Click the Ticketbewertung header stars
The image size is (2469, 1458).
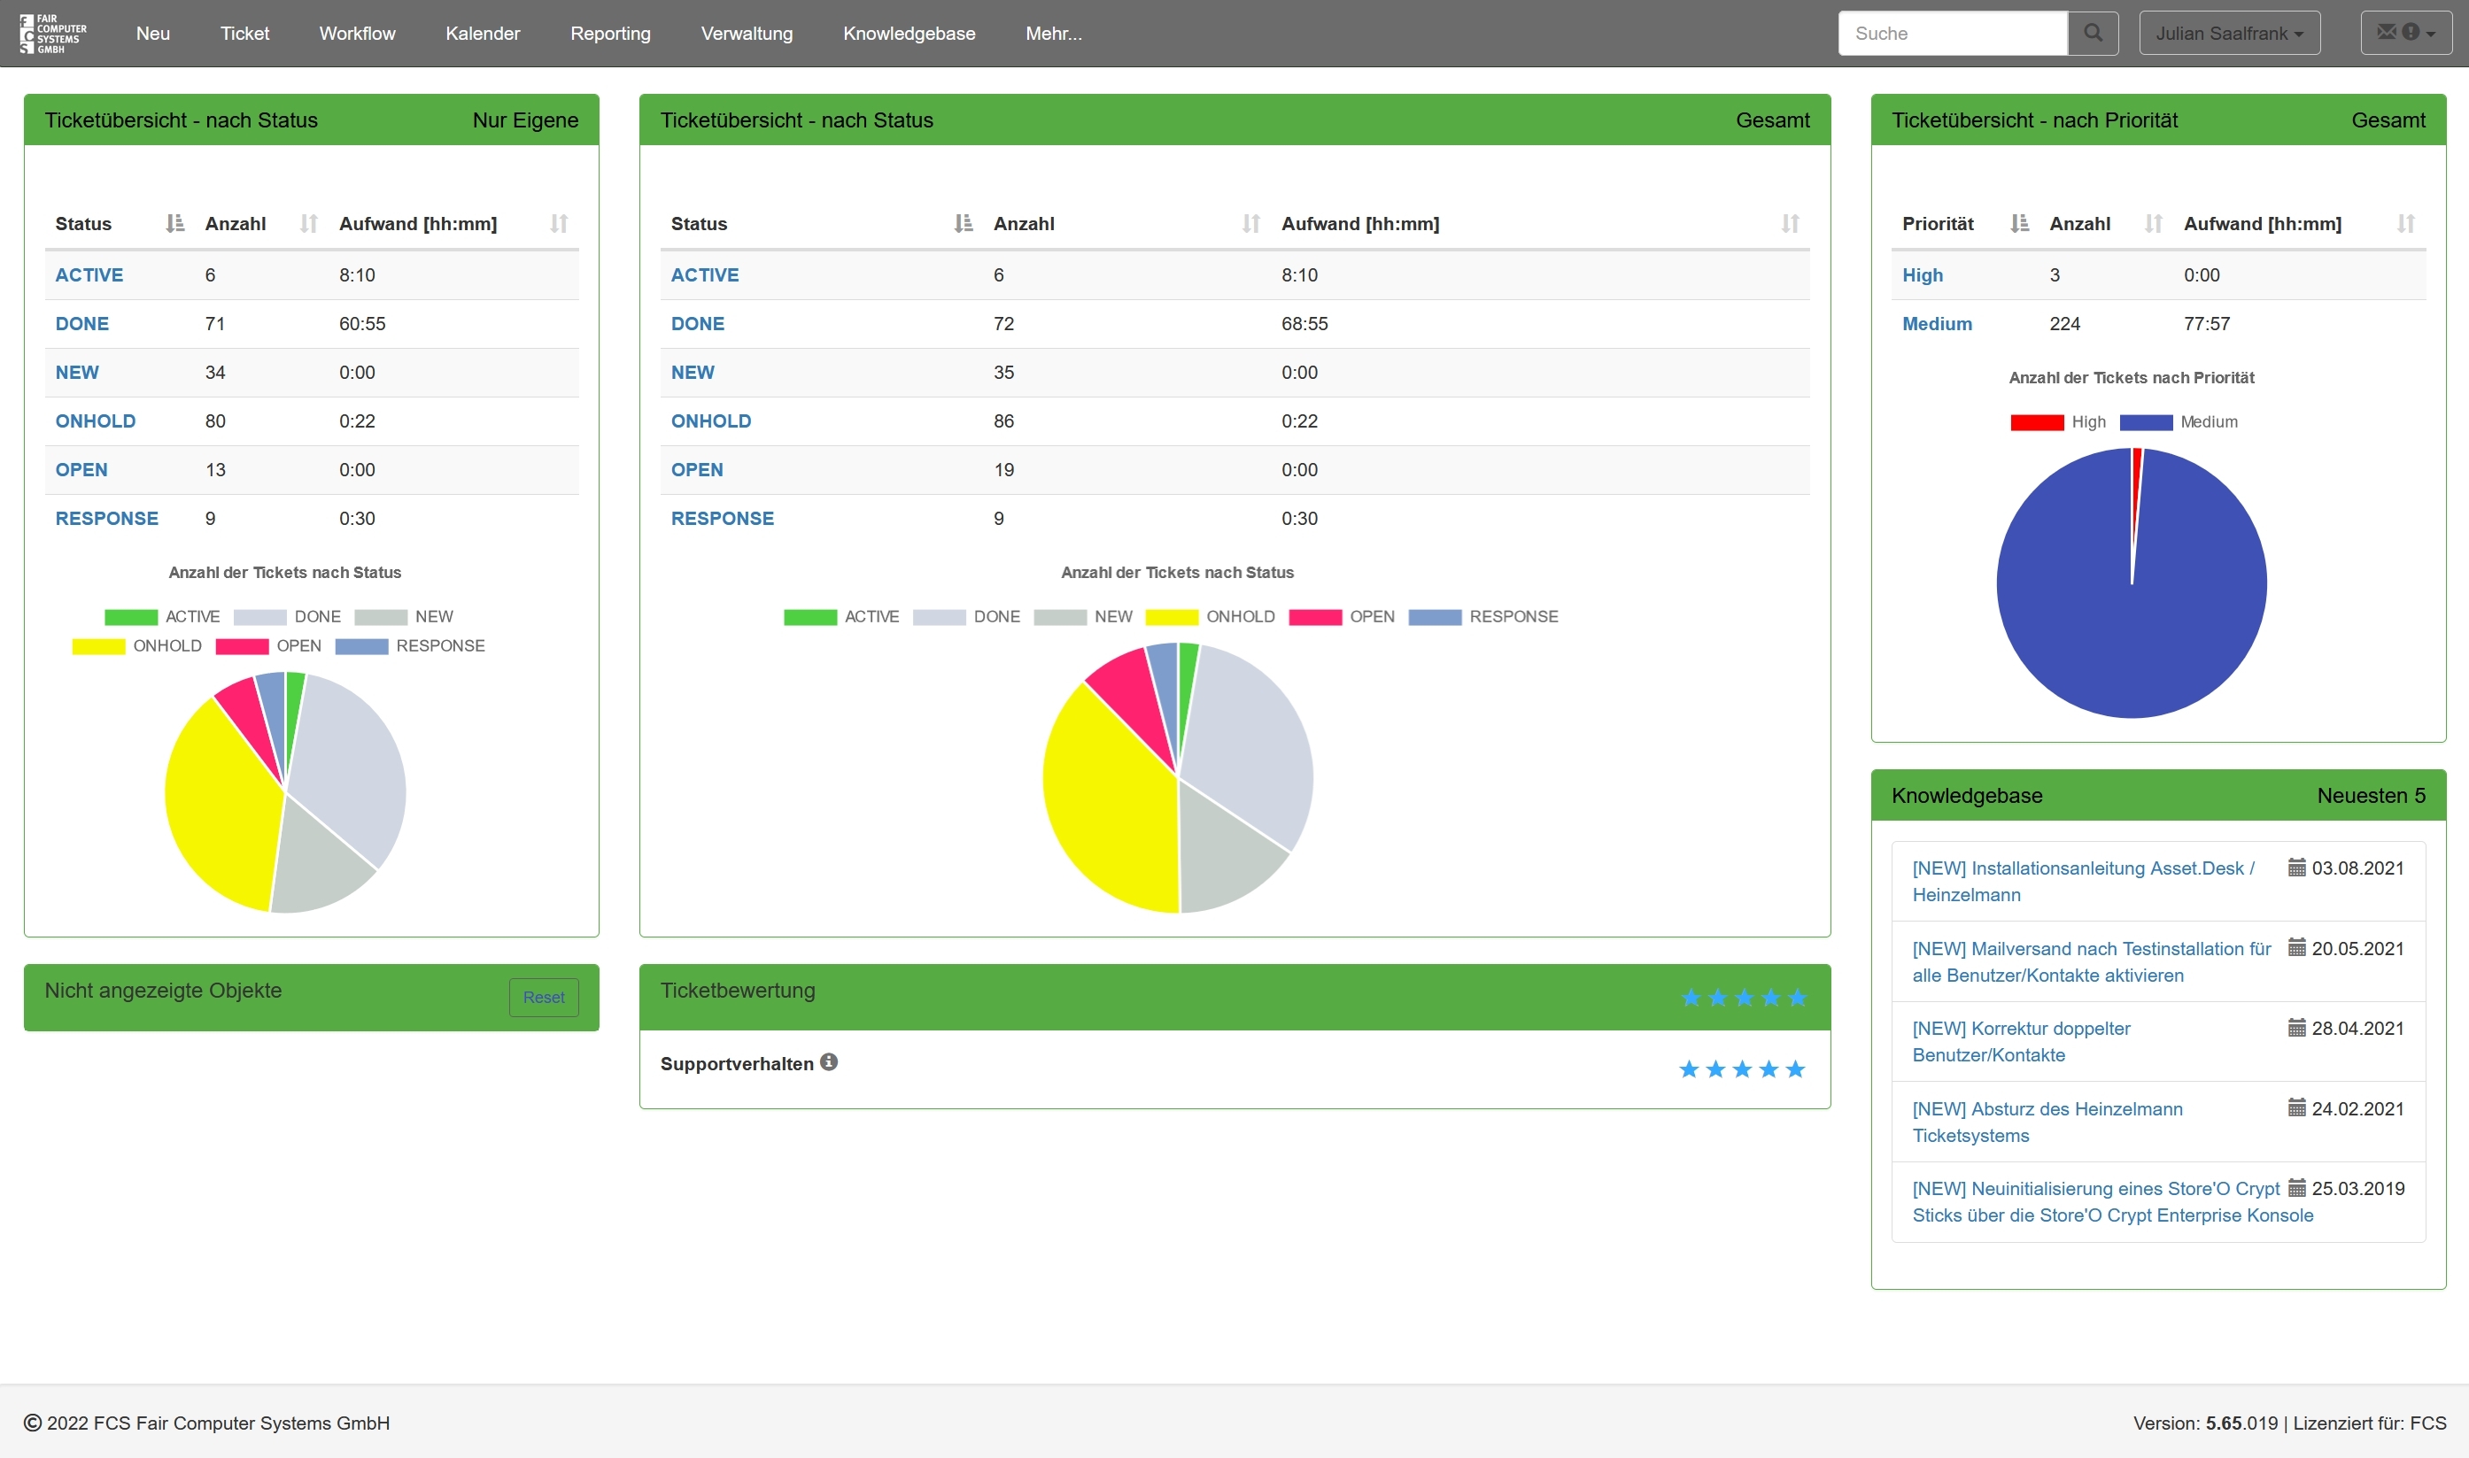(x=1743, y=999)
